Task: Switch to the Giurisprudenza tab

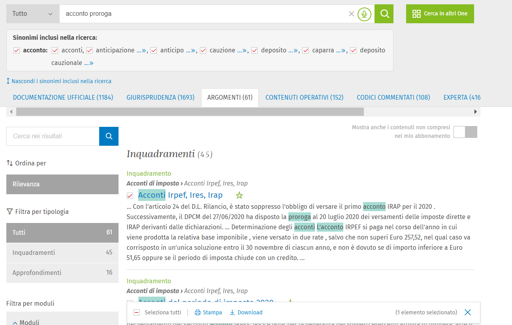Action: click(160, 97)
